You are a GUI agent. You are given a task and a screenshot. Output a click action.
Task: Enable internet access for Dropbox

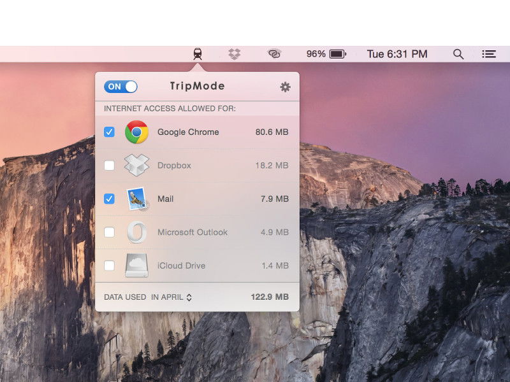tap(109, 166)
